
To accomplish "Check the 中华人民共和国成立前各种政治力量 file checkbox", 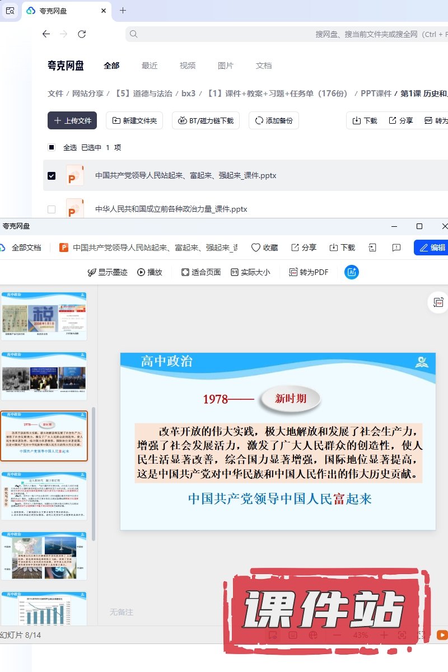I will tap(52, 209).
